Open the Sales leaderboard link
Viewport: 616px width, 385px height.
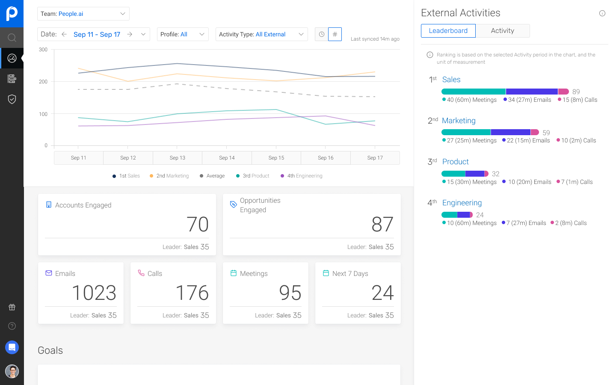[451, 80]
